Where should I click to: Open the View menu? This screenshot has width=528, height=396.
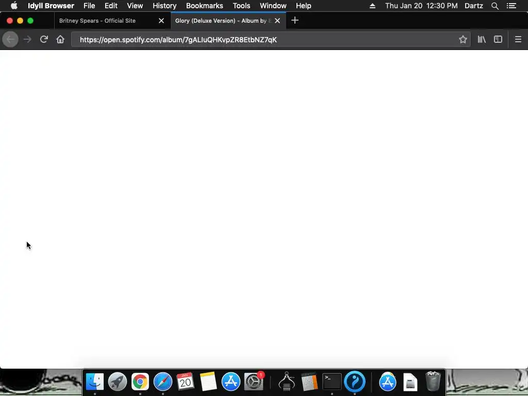(135, 6)
